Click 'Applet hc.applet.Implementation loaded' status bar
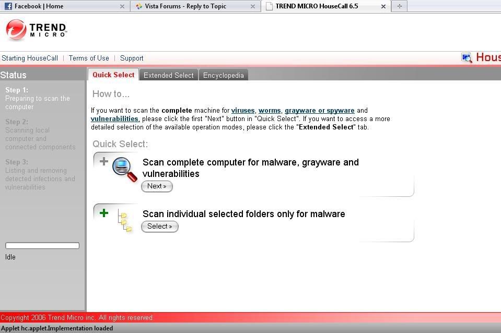 pos(57,328)
